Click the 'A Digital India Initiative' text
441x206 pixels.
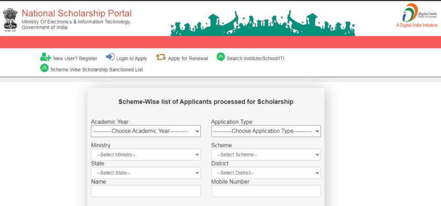point(417,25)
